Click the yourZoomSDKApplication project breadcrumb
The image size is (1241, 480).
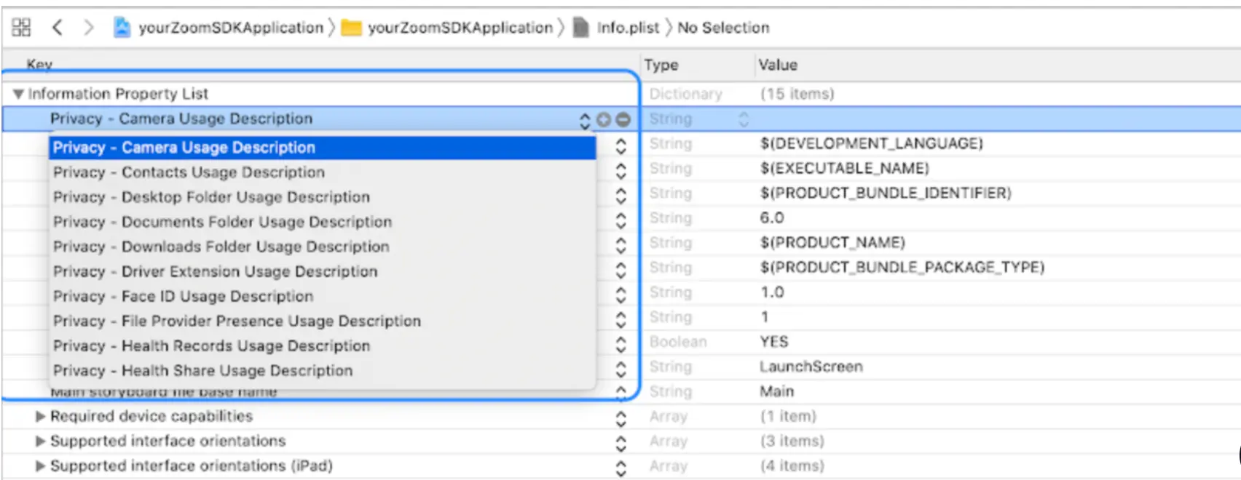pos(218,28)
